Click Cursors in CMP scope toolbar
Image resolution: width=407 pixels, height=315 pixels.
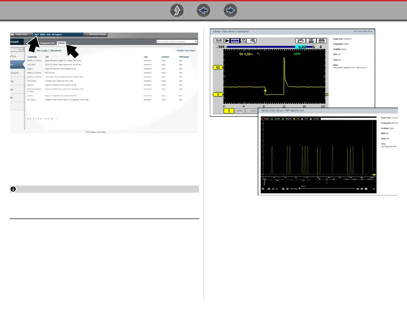tap(277, 119)
